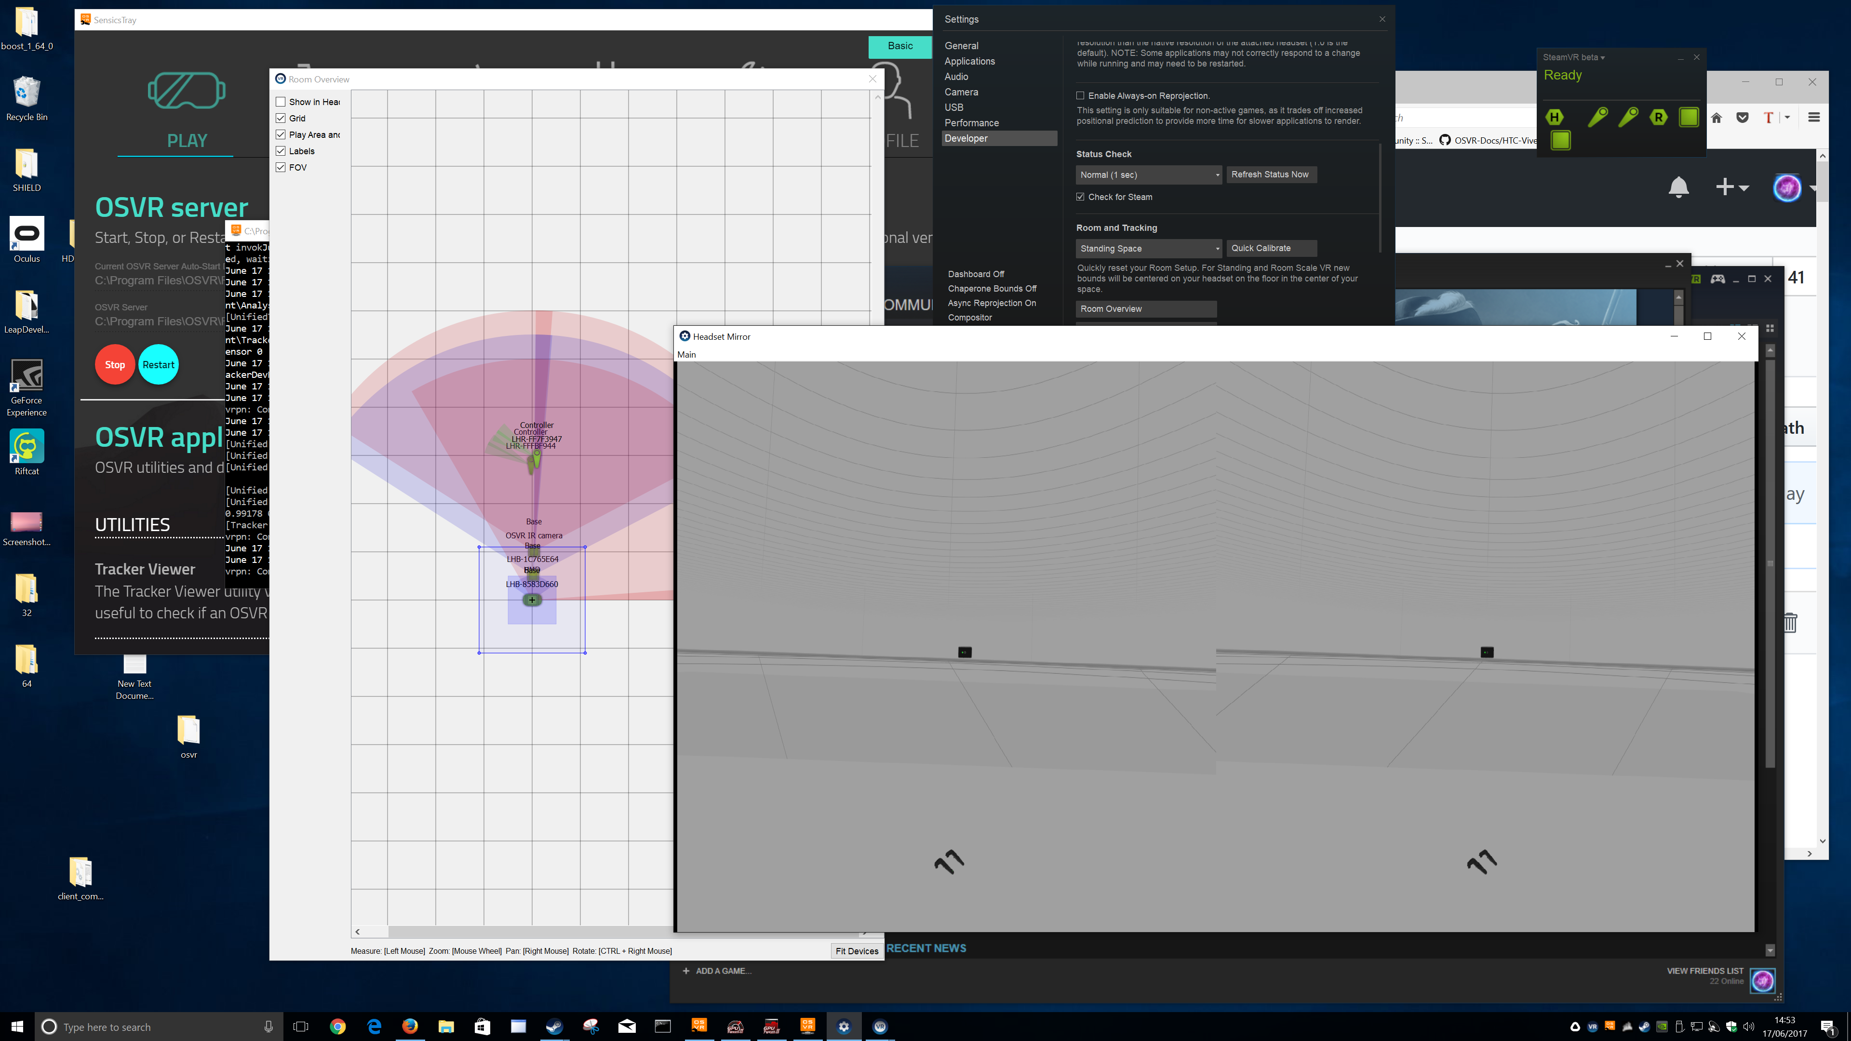Toggle the FOV visibility checkbox
Viewport: 1851px width, 1041px height.
click(x=281, y=166)
